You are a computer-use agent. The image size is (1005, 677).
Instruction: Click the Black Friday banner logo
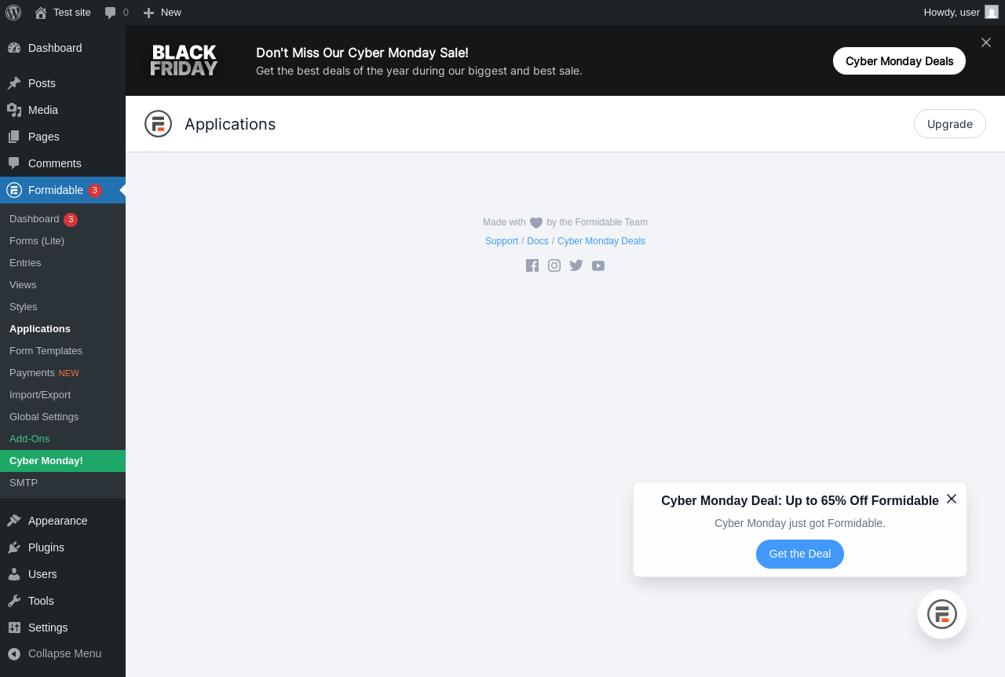185,60
